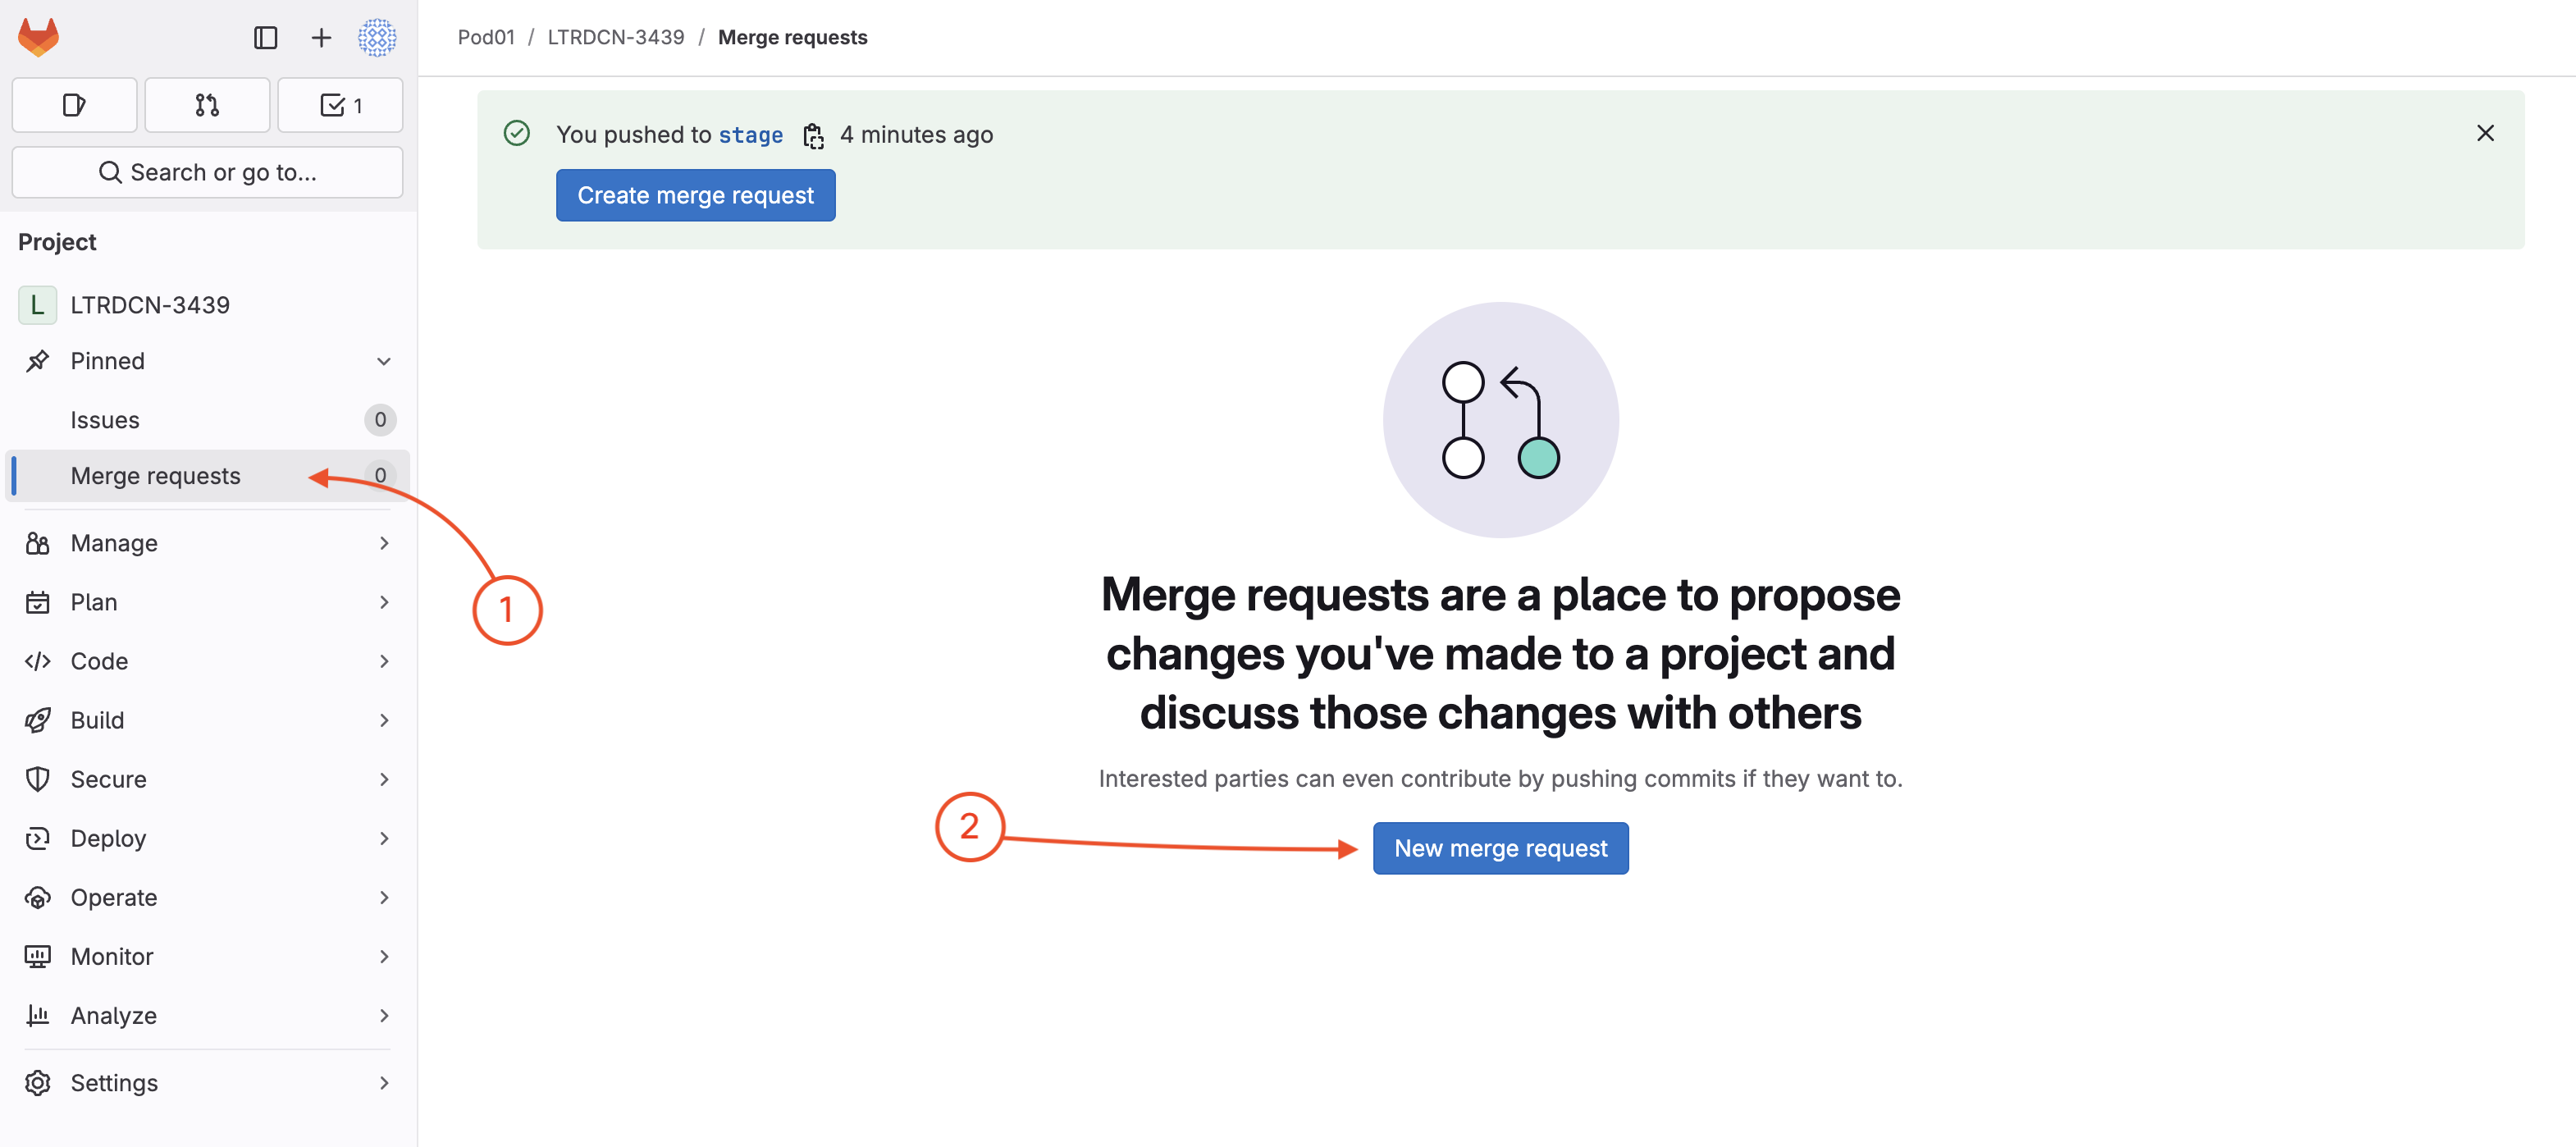Copy the stage branch name icon
Screen dimensions: 2576x1147
click(813, 136)
